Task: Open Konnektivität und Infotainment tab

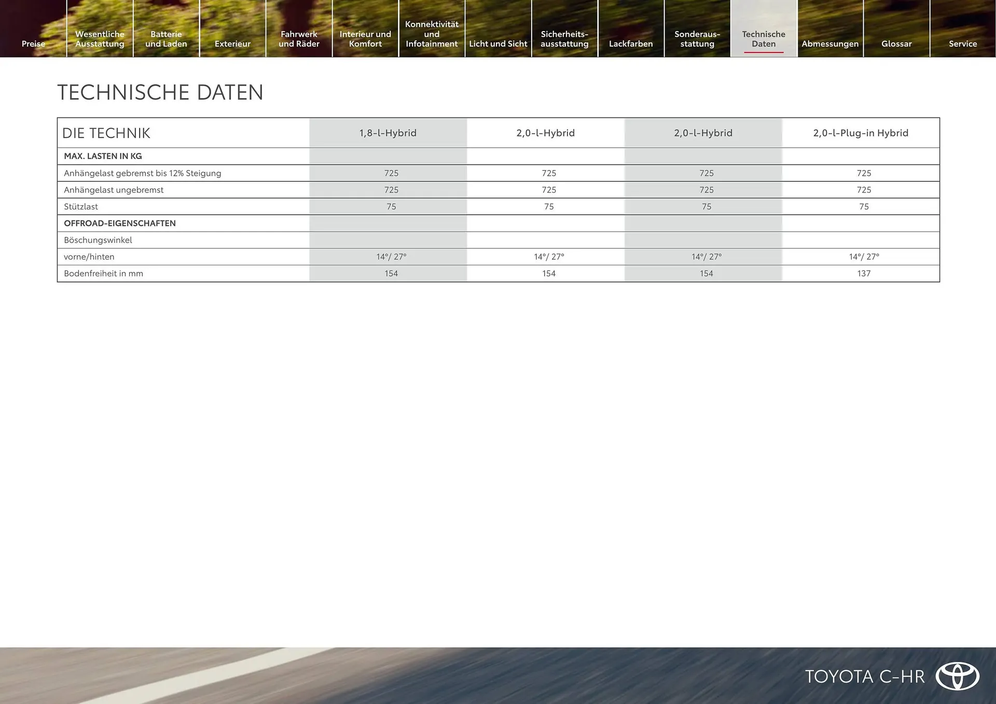Action: pos(432,34)
